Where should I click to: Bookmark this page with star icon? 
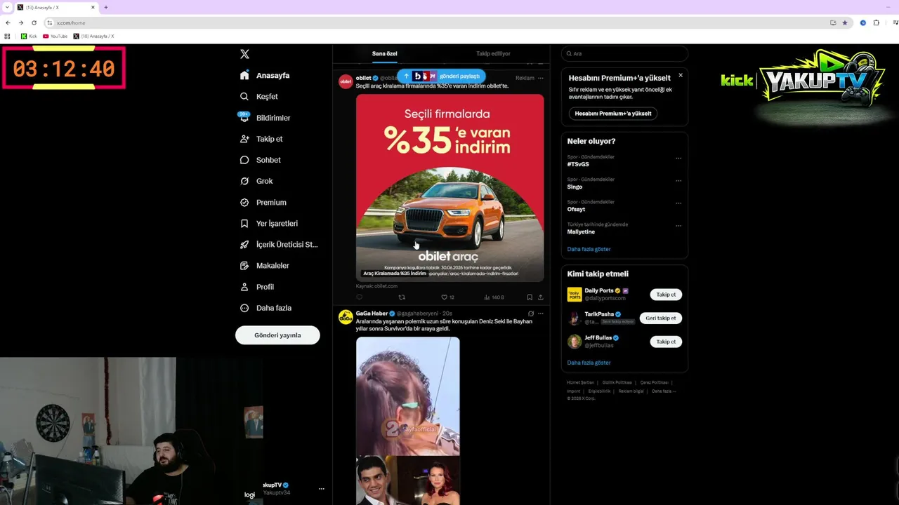[845, 22]
